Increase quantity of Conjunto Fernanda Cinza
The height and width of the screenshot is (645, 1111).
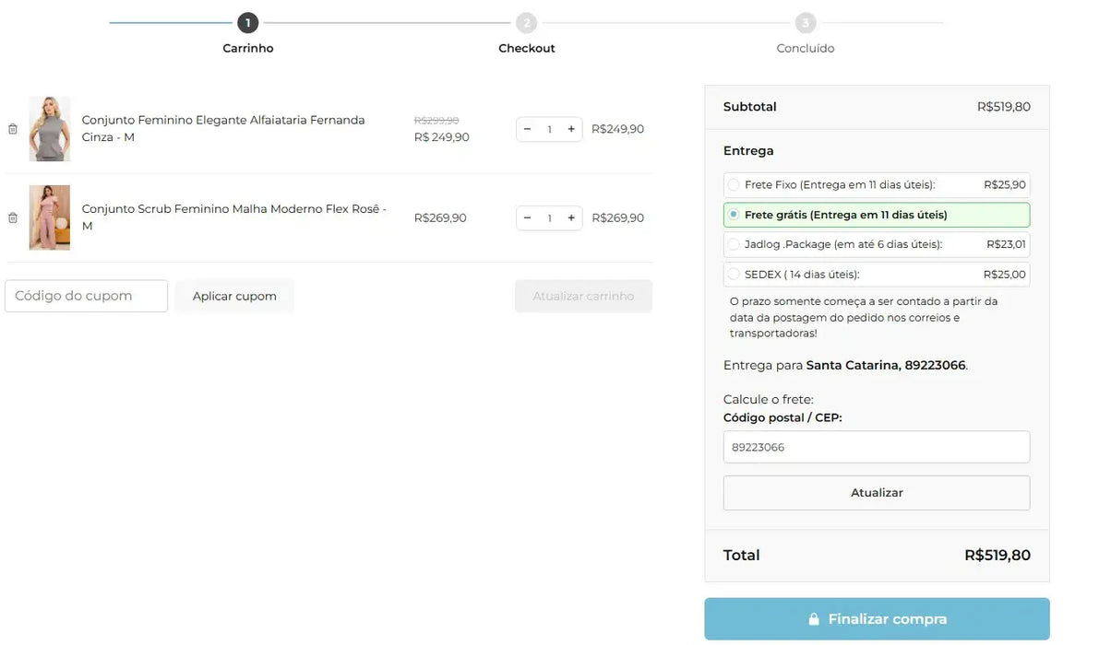571,129
